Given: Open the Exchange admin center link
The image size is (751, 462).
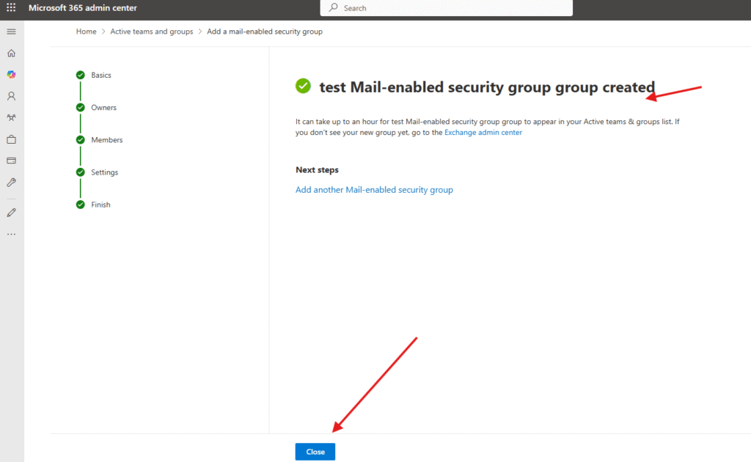Looking at the screenshot, I should click(483, 133).
